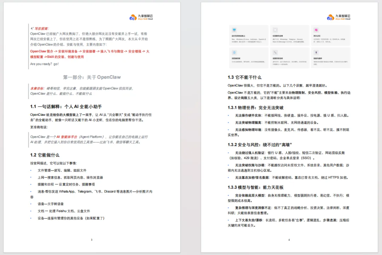Click the card title 浏览器控制

pyautogui.click(x=236, y=58)
